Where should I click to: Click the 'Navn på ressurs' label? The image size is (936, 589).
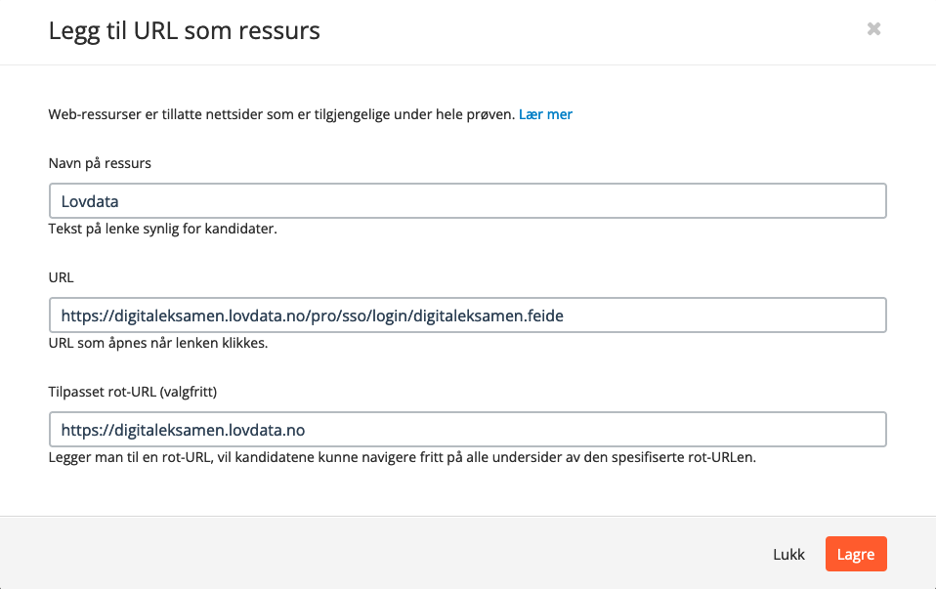tap(100, 163)
